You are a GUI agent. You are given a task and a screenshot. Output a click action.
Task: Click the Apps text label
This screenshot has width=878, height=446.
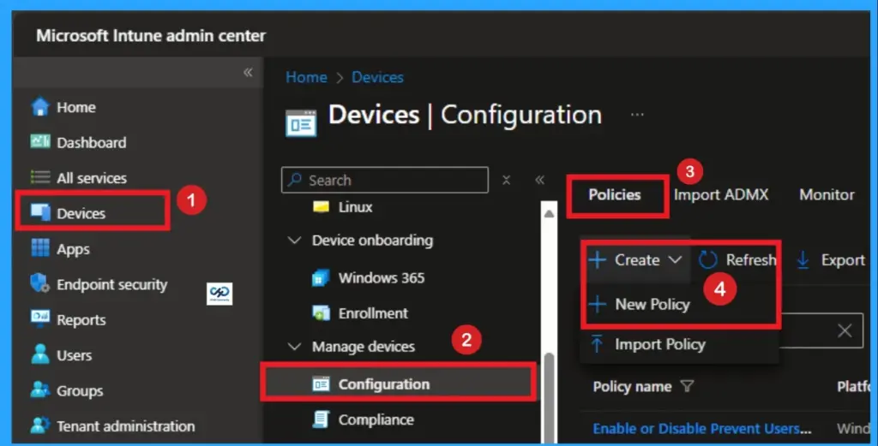click(73, 249)
